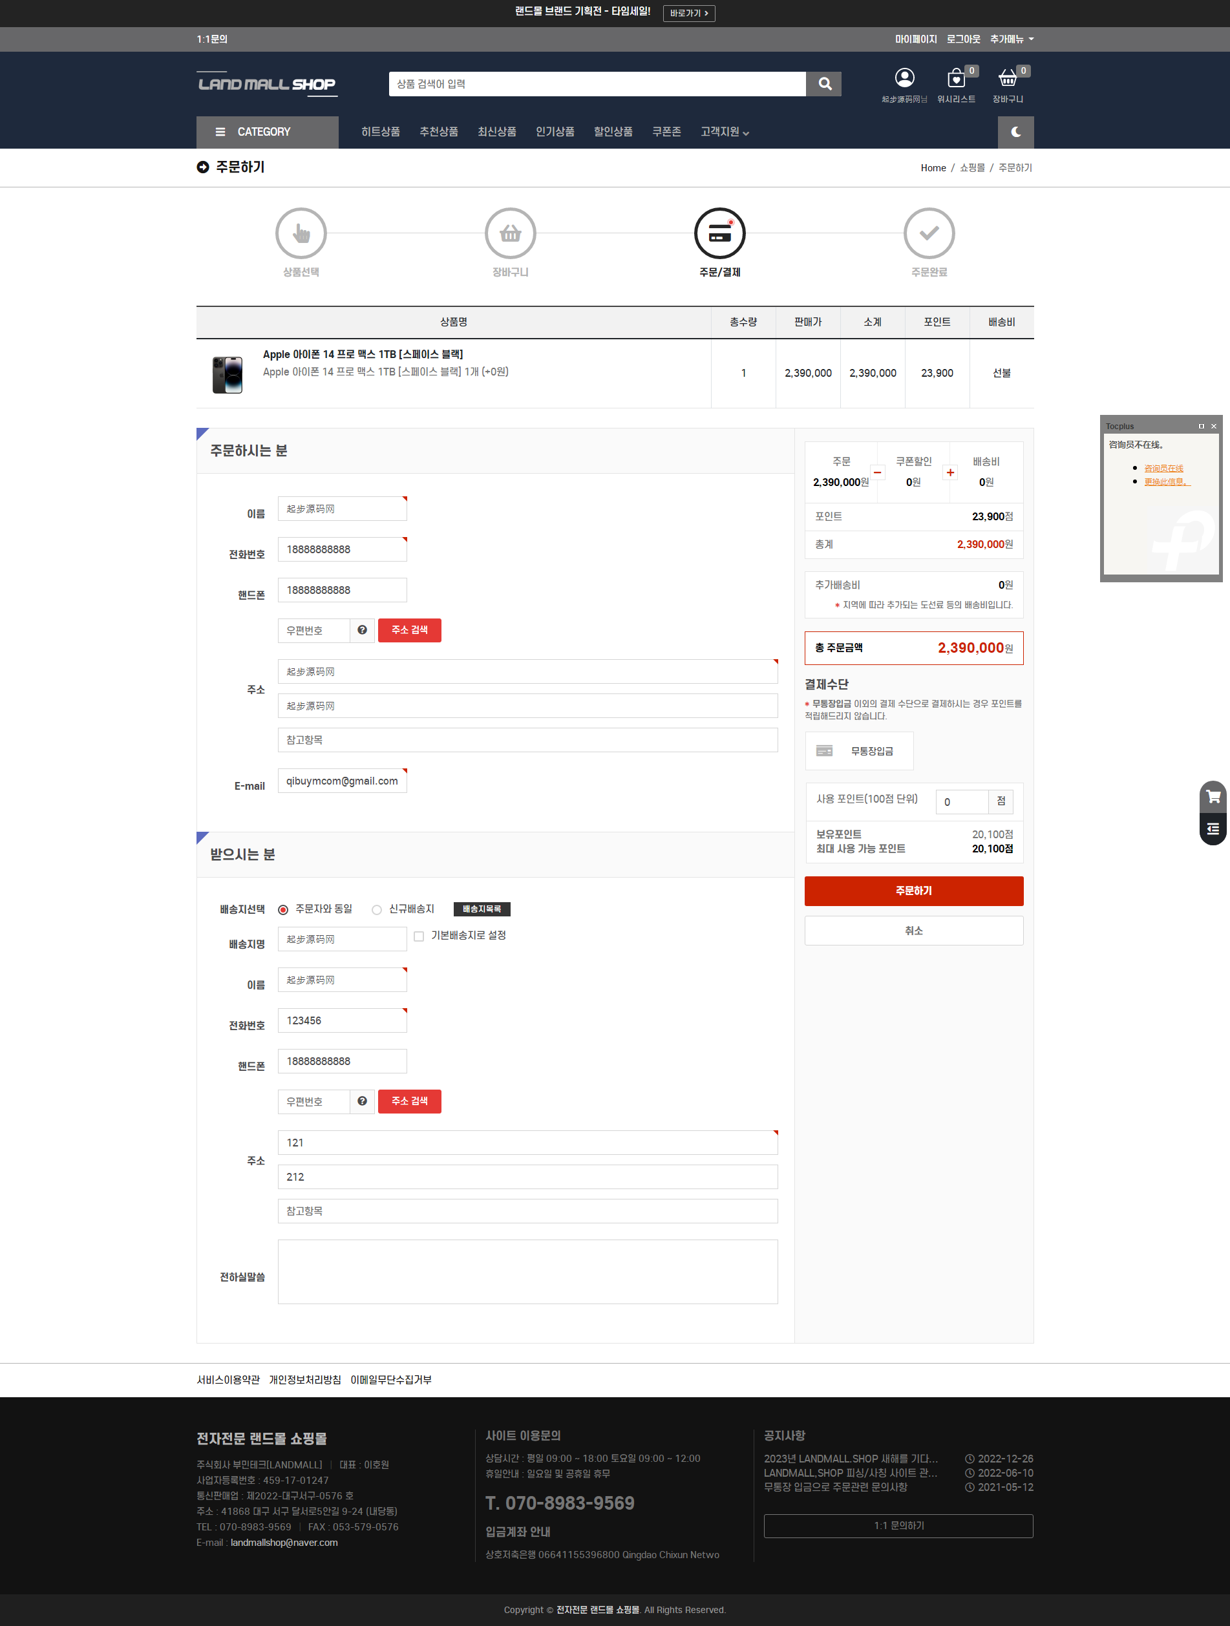Click the order/payment step card icon
Viewport: 1230px width, 1626px height.
point(720,233)
